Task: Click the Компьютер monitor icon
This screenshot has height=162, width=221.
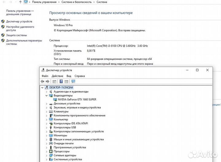Action: click(x=51, y=119)
